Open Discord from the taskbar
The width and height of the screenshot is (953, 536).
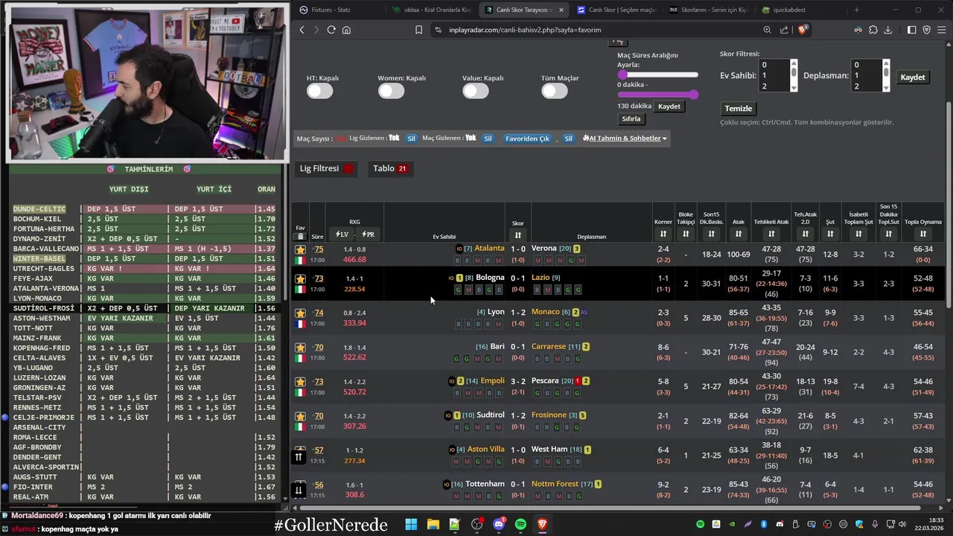499,525
